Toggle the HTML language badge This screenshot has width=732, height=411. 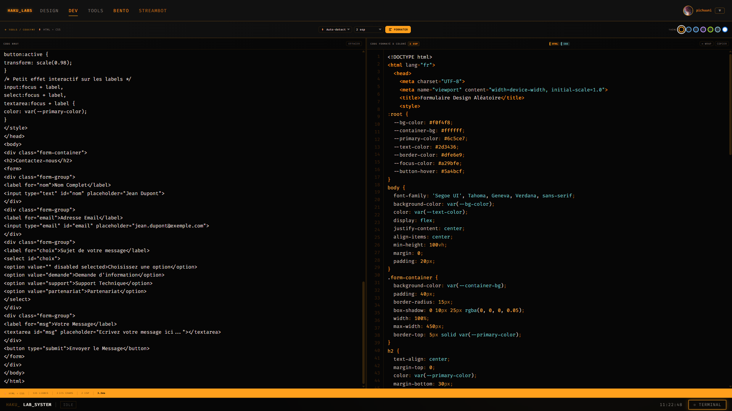point(554,43)
